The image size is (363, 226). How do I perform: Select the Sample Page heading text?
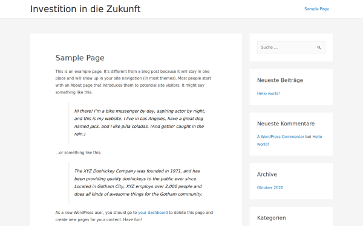[x=80, y=58]
